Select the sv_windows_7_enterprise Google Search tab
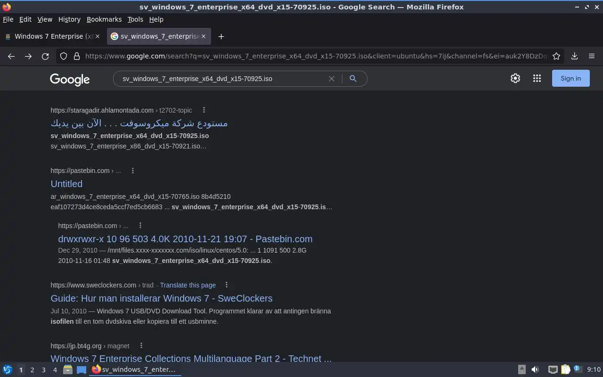The image size is (603, 377). (159, 36)
